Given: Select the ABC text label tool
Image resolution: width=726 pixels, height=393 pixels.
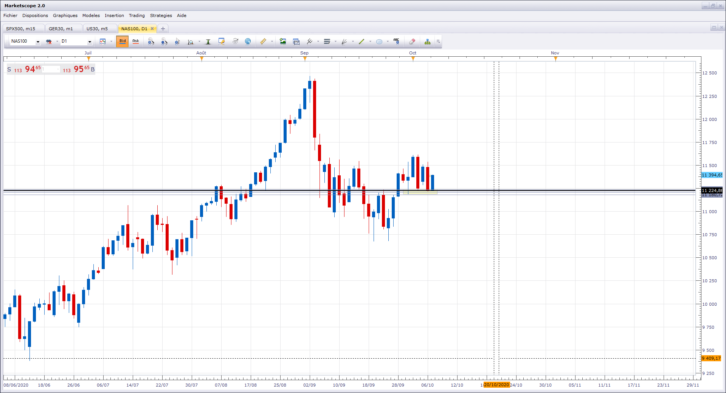Looking at the screenshot, I should 396,42.
